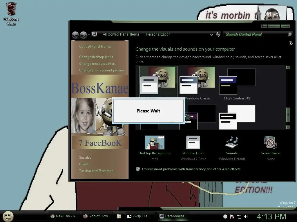
Task: Click the Forward navigation arrow
Action: pos(83,35)
